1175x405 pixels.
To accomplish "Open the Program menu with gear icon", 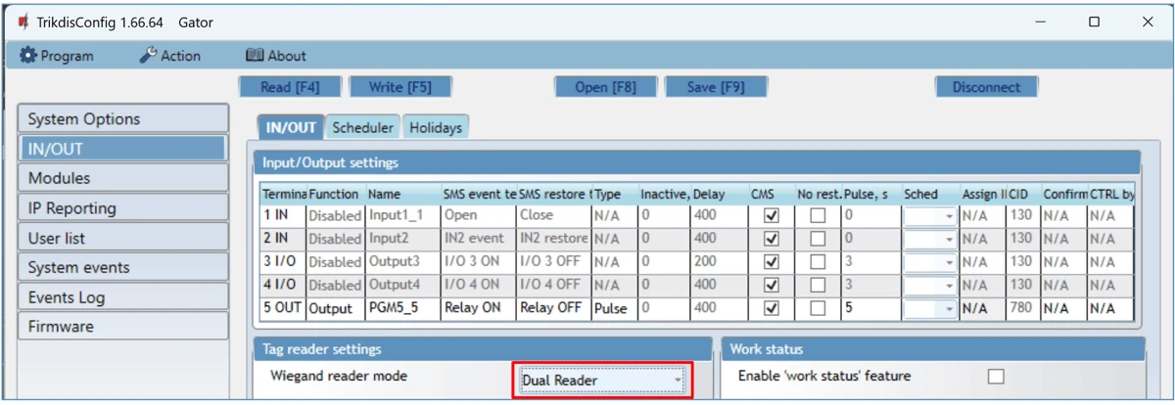I will click(x=57, y=56).
